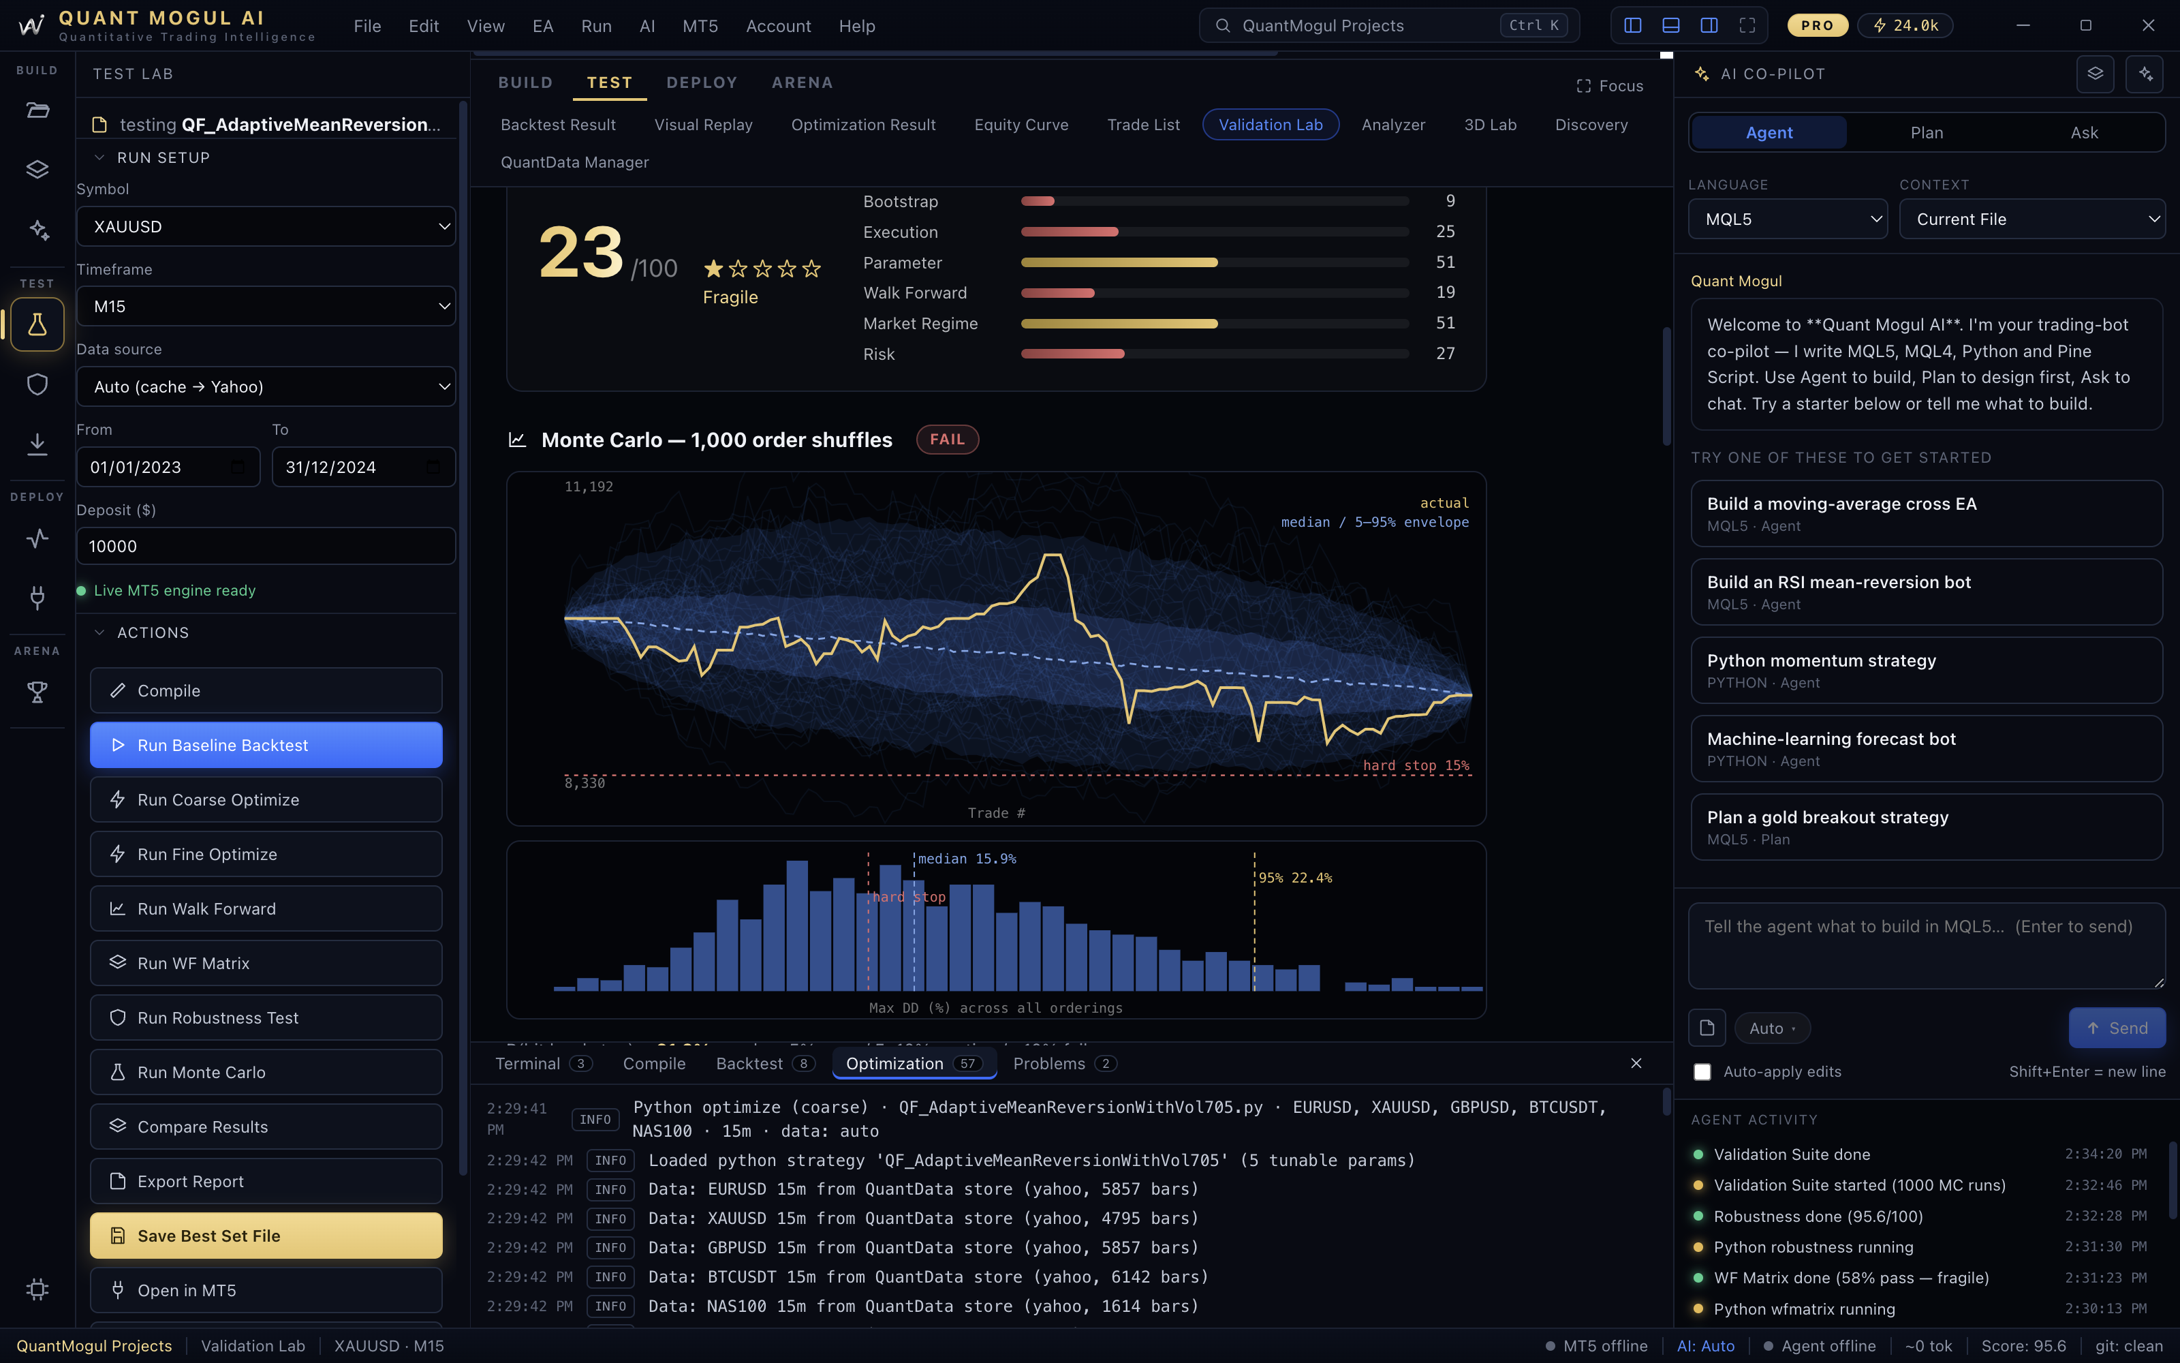Click the QuantMogul Projects search box
Screen dimensions: 2180x1363
(x=1389, y=25)
